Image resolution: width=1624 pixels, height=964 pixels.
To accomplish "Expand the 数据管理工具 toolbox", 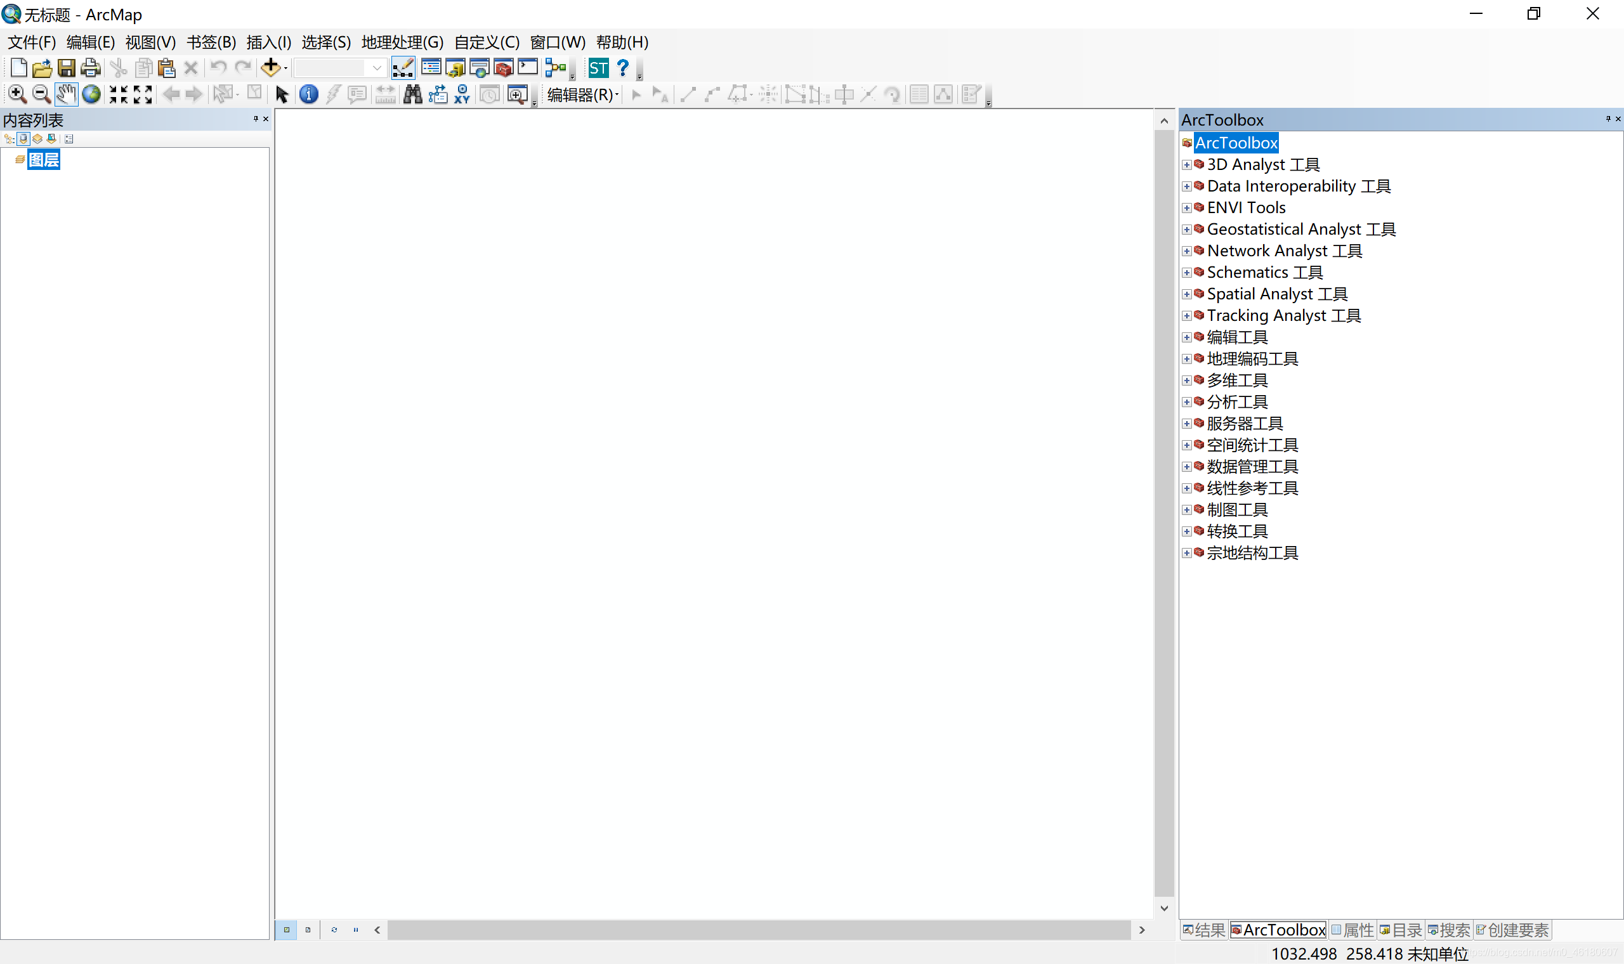I will click(1187, 467).
